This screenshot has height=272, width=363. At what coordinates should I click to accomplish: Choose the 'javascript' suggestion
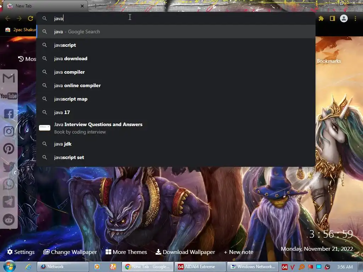176,45
